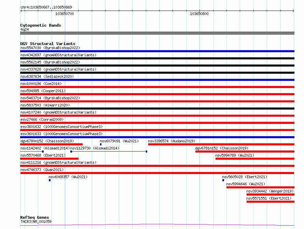Click the DGV Structural Variants track title

[x=48, y=44]
